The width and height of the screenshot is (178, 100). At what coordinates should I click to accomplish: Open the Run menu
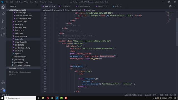tap(36, 2)
